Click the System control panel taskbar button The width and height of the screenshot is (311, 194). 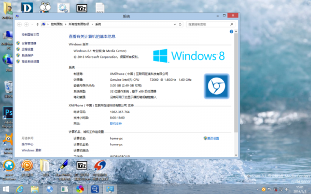tap(110, 189)
